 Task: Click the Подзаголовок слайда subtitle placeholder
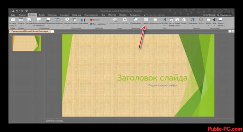pos(162,85)
